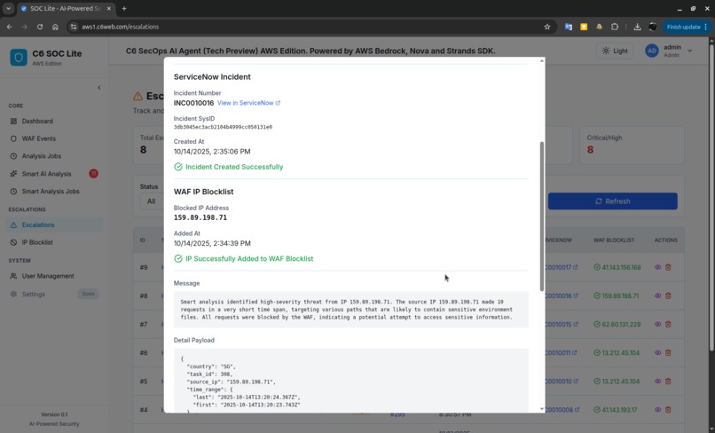
Task: Click the Incident SysID hash value
Action: pos(223,127)
